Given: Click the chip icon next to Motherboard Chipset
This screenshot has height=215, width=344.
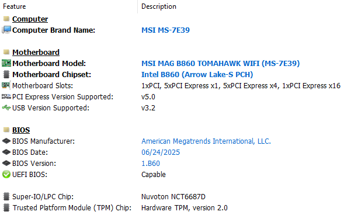Looking at the screenshot, I should tap(6, 74).
